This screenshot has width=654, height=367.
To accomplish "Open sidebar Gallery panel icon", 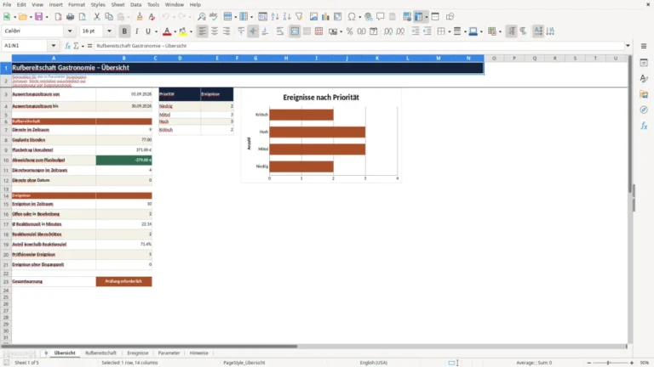I will [x=644, y=94].
